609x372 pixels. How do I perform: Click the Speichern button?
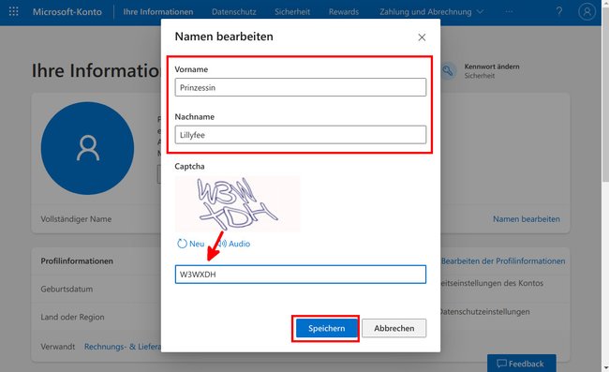[x=326, y=328]
